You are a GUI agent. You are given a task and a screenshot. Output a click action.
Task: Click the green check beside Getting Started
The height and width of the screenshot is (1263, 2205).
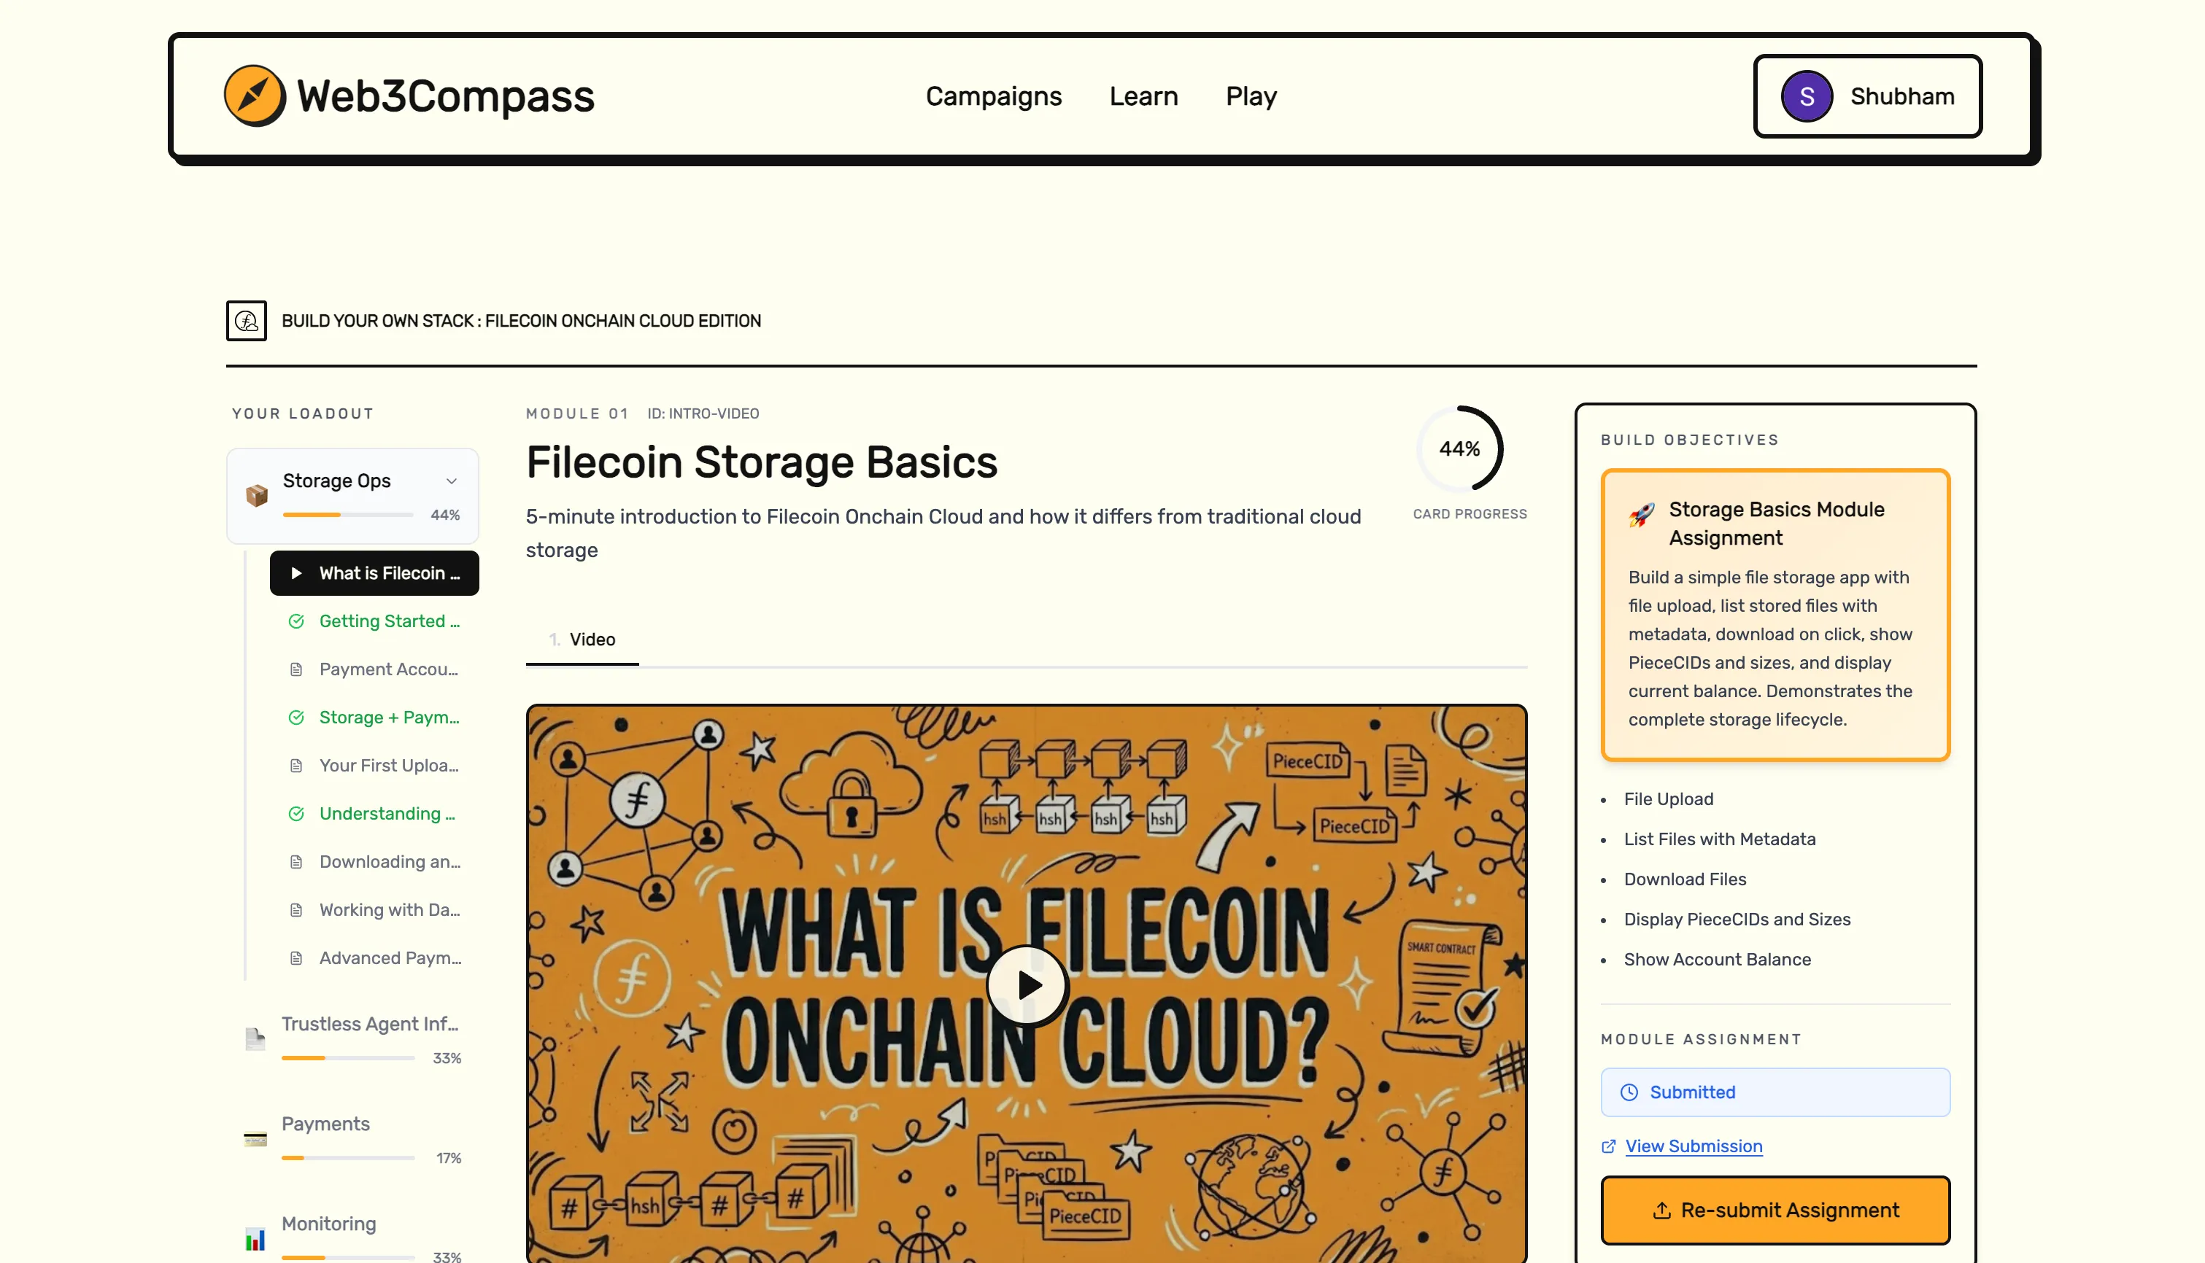tap(296, 621)
